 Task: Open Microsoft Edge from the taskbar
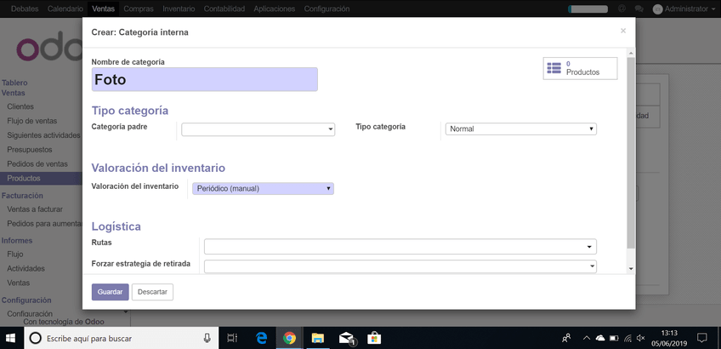(x=262, y=338)
